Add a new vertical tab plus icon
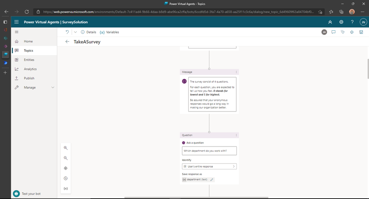This screenshot has height=199, width=369. pyautogui.click(x=5, y=73)
